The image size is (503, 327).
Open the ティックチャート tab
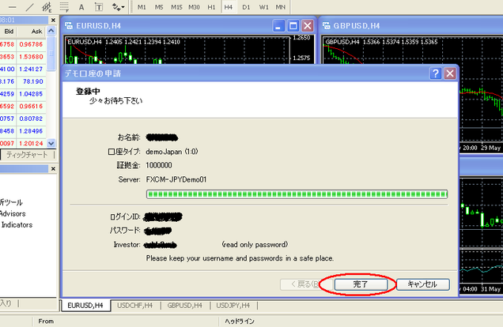pos(27,155)
